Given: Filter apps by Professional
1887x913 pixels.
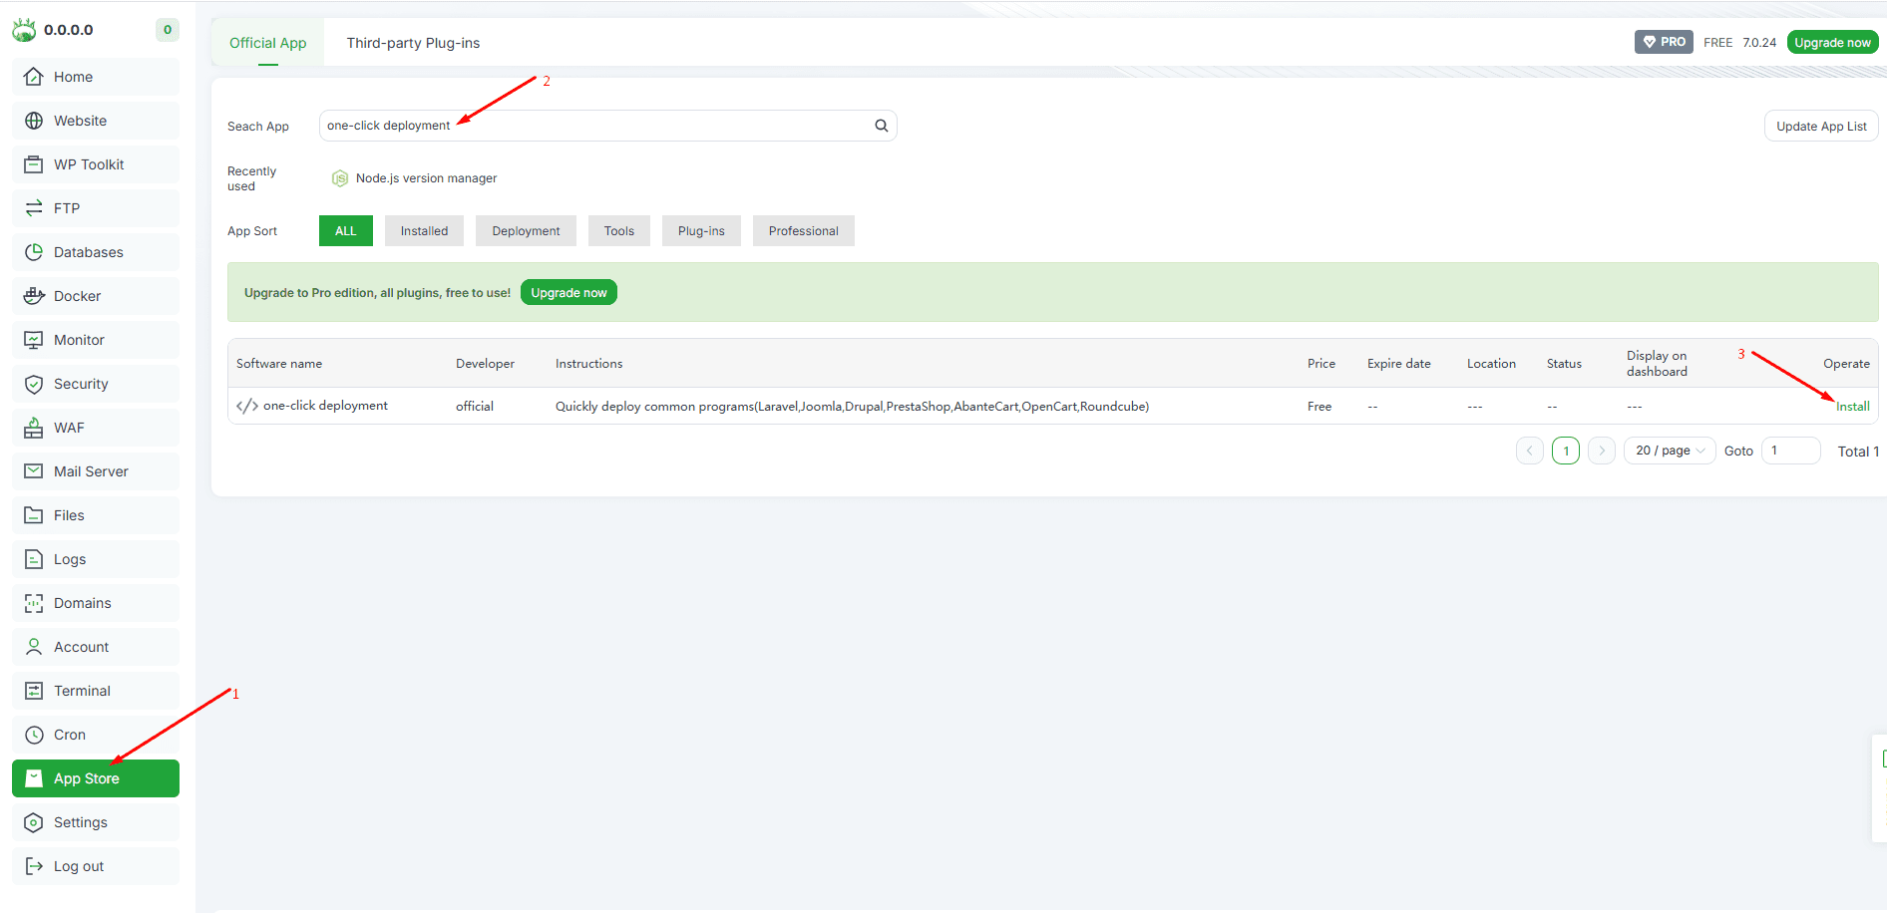Looking at the screenshot, I should (x=804, y=231).
